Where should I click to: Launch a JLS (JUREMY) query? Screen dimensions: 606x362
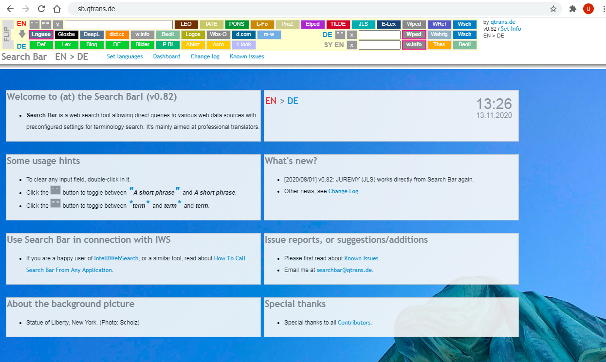tap(364, 24)
